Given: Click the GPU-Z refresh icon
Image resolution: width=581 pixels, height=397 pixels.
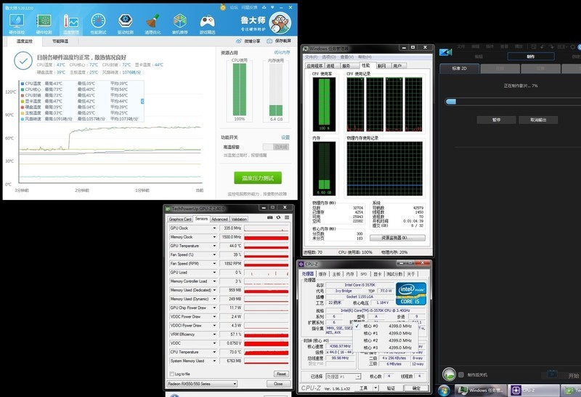Looking at the screenshot, I should coord(279,218).
